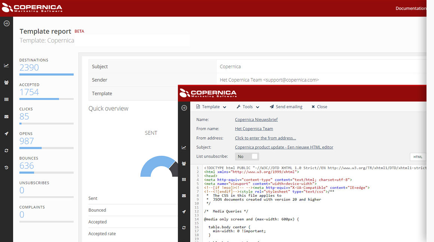Click the Unsubscribes value 0
The height and width of the screenshot is (242, 434).
(x=22, y=190)
